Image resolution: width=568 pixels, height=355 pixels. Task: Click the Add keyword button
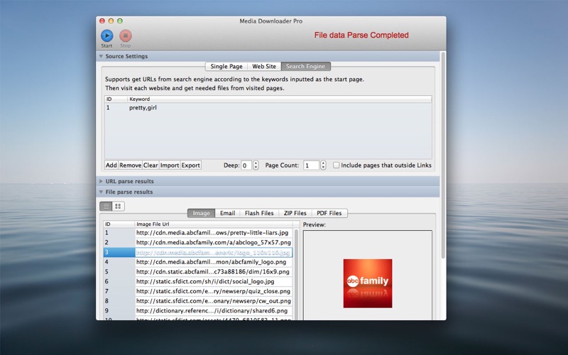pyautogui.click(x=111, y=165)
